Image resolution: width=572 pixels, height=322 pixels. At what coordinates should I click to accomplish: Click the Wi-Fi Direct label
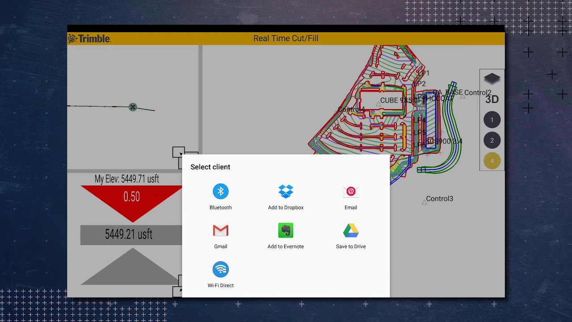pyautogui.click(x=220, y=285)
